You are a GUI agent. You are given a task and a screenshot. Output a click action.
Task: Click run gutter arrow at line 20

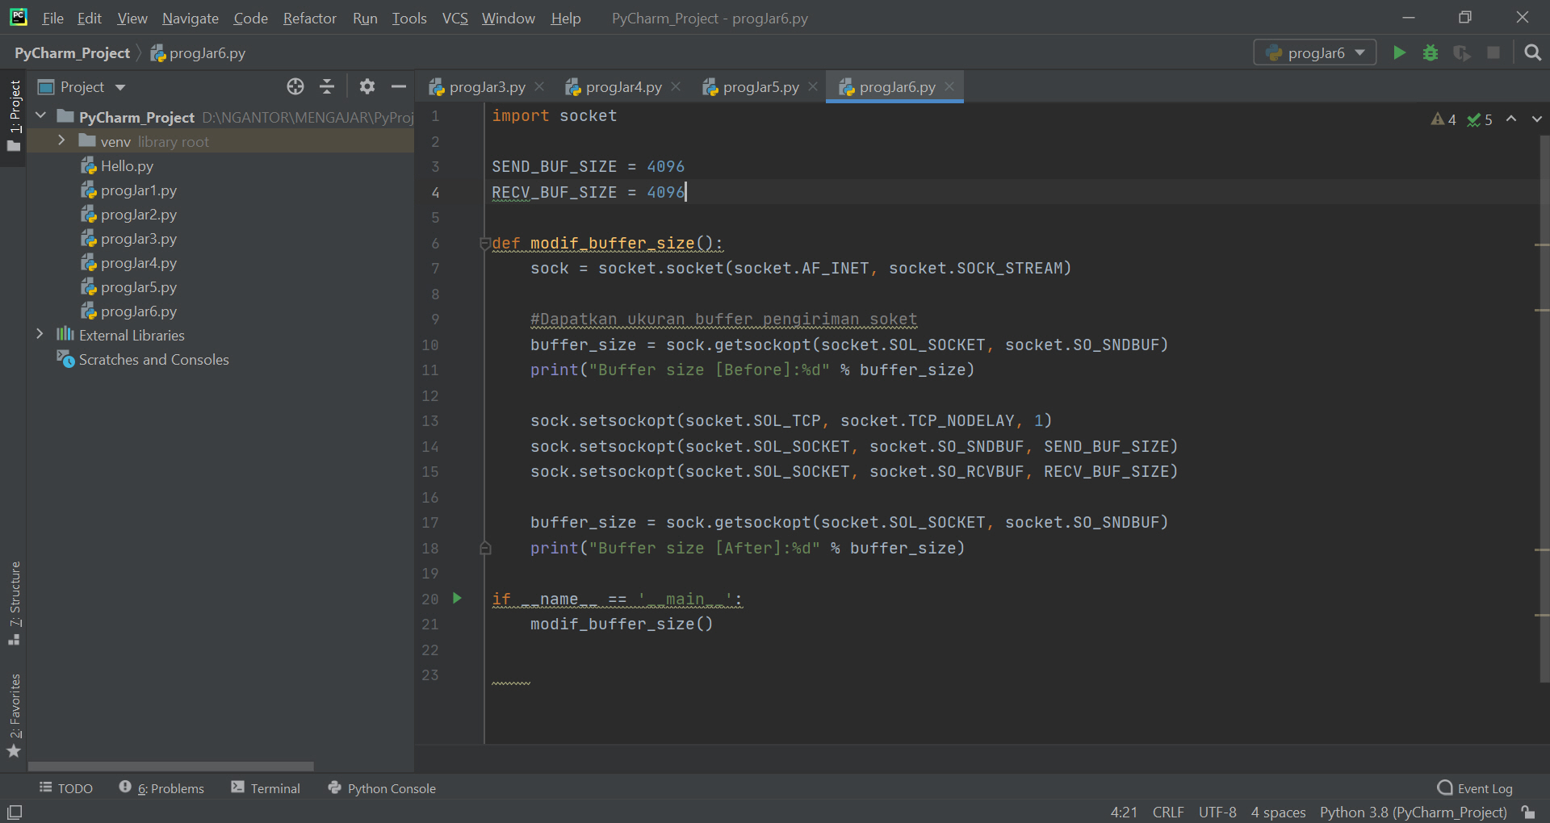tap(457, 599)
